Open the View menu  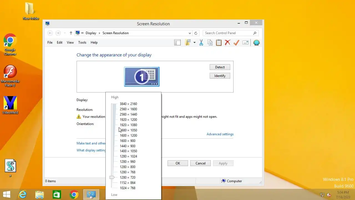point(70,42)
